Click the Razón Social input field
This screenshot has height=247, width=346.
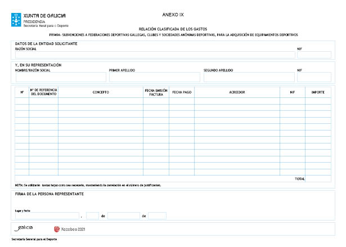click(154, 55)
